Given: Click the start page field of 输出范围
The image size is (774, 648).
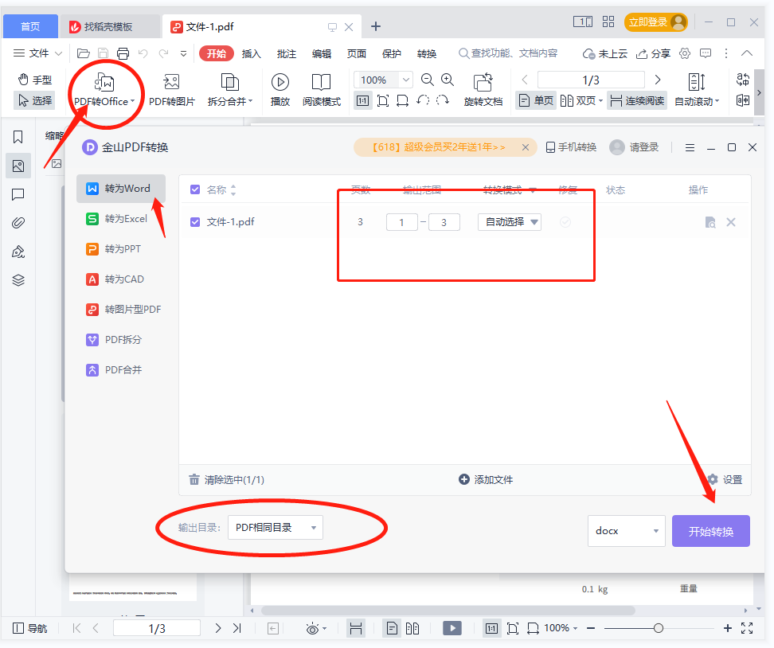Looking at the screenshot, I should pyautogui.click(x=402, y=222).
